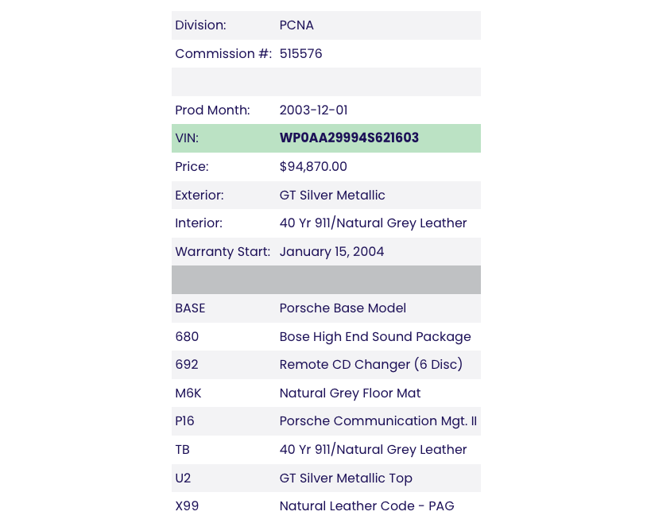This screenshot has height=527, width=647.
Task: Select the price $94,870.00
Action: [313, 167]
